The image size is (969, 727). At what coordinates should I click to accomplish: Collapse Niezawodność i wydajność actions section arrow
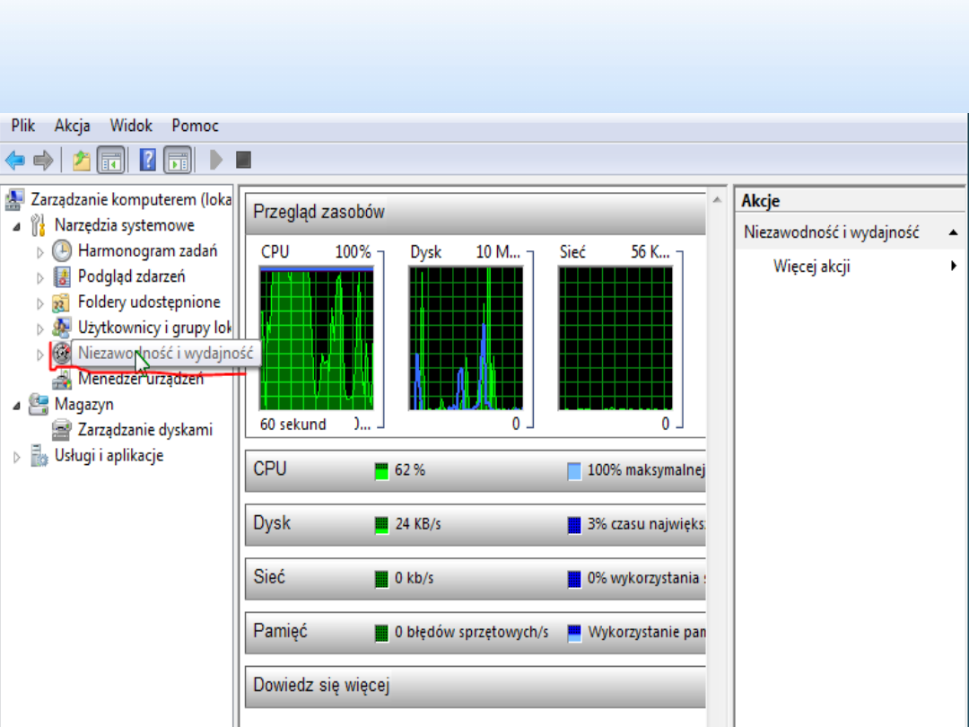[952, 232]
